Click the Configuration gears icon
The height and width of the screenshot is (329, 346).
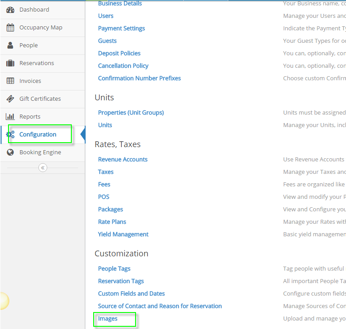pos(10,135)
